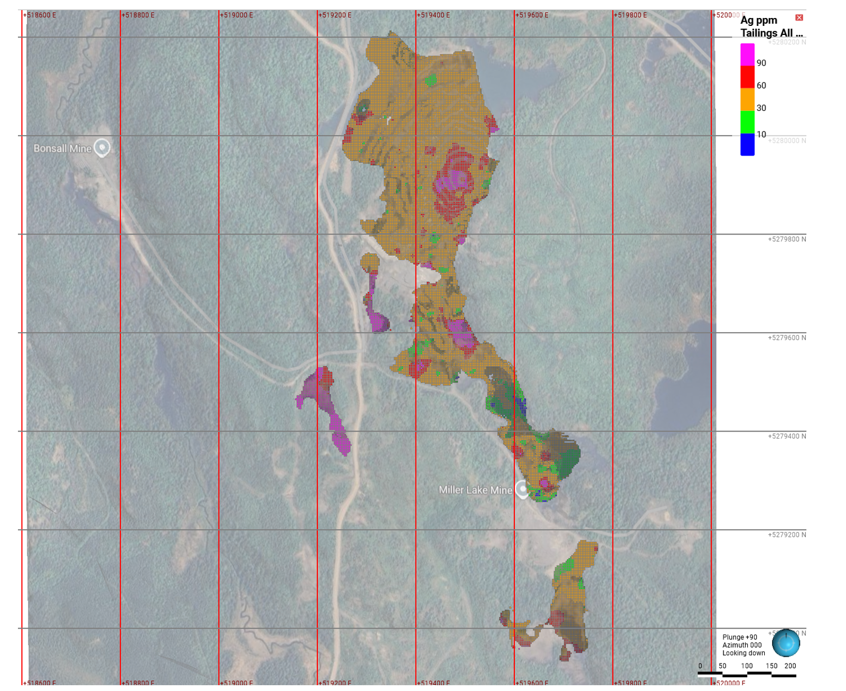Viewport: 846px width, 691px height.
Task: Click the '+518800 E' top grid label
Action: tap(138, 15)
